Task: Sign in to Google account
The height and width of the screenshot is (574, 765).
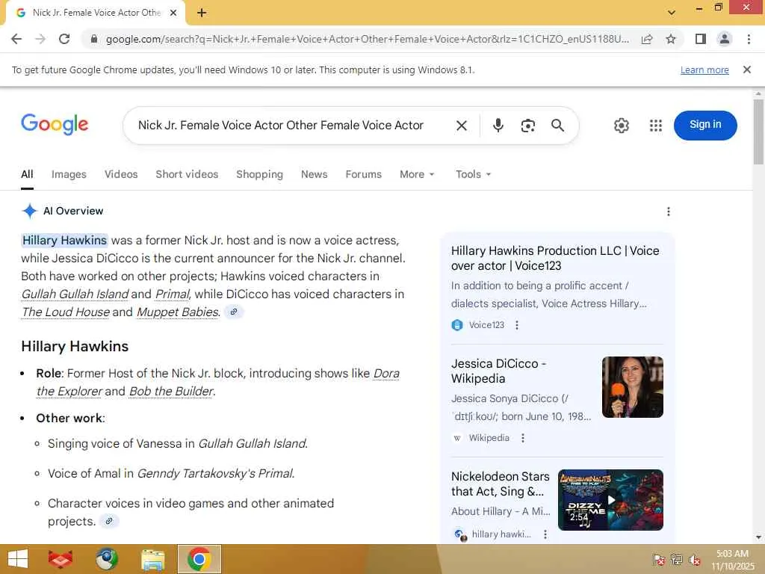Action: coord(705,125)
